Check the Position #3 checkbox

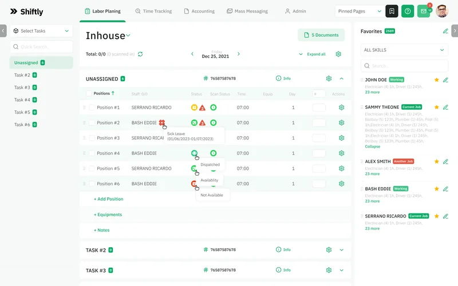tap(92, 138)
